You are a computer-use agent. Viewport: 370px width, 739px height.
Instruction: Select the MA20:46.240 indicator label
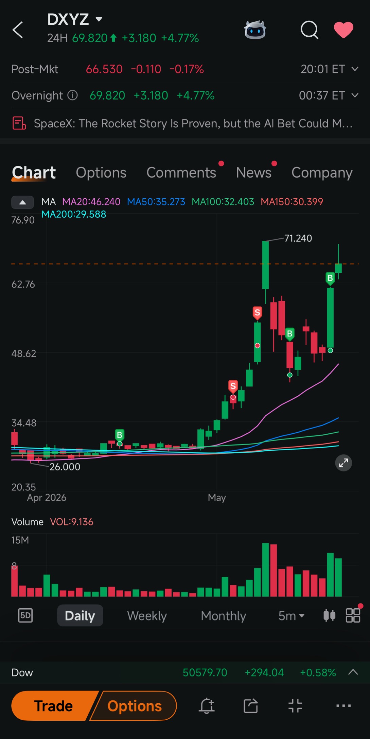[x=91, y=202]
